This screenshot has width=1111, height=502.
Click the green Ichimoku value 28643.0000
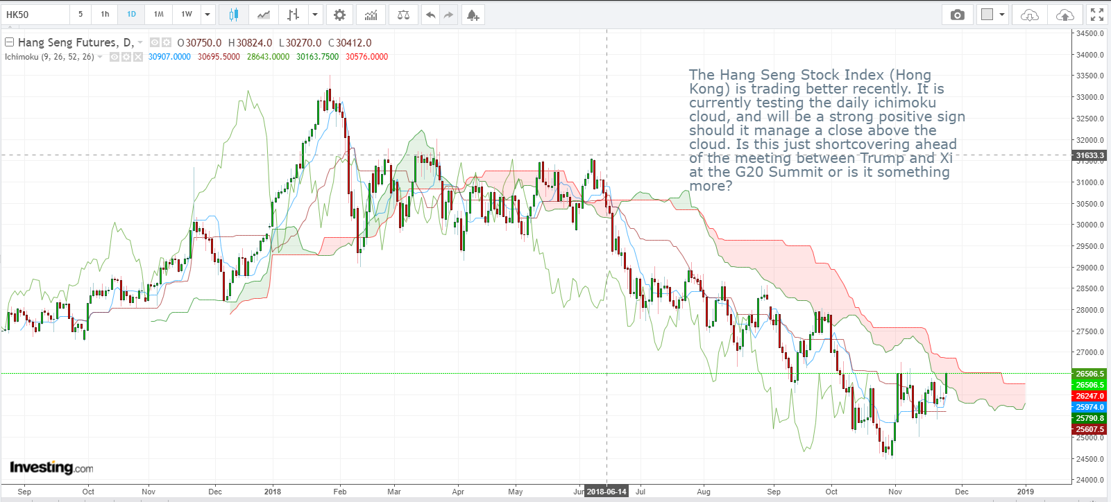coord(268,57)
